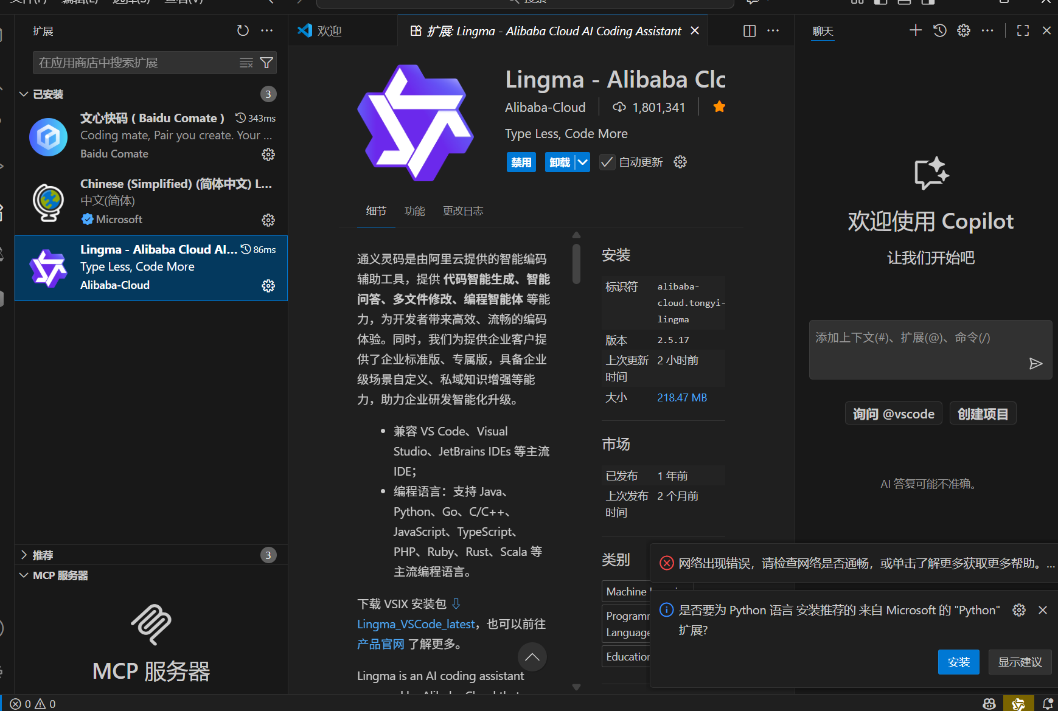The height and width of the screenshot is (711, 1058).
Task: Switch to 细节 tab
Action: (376, 211)
